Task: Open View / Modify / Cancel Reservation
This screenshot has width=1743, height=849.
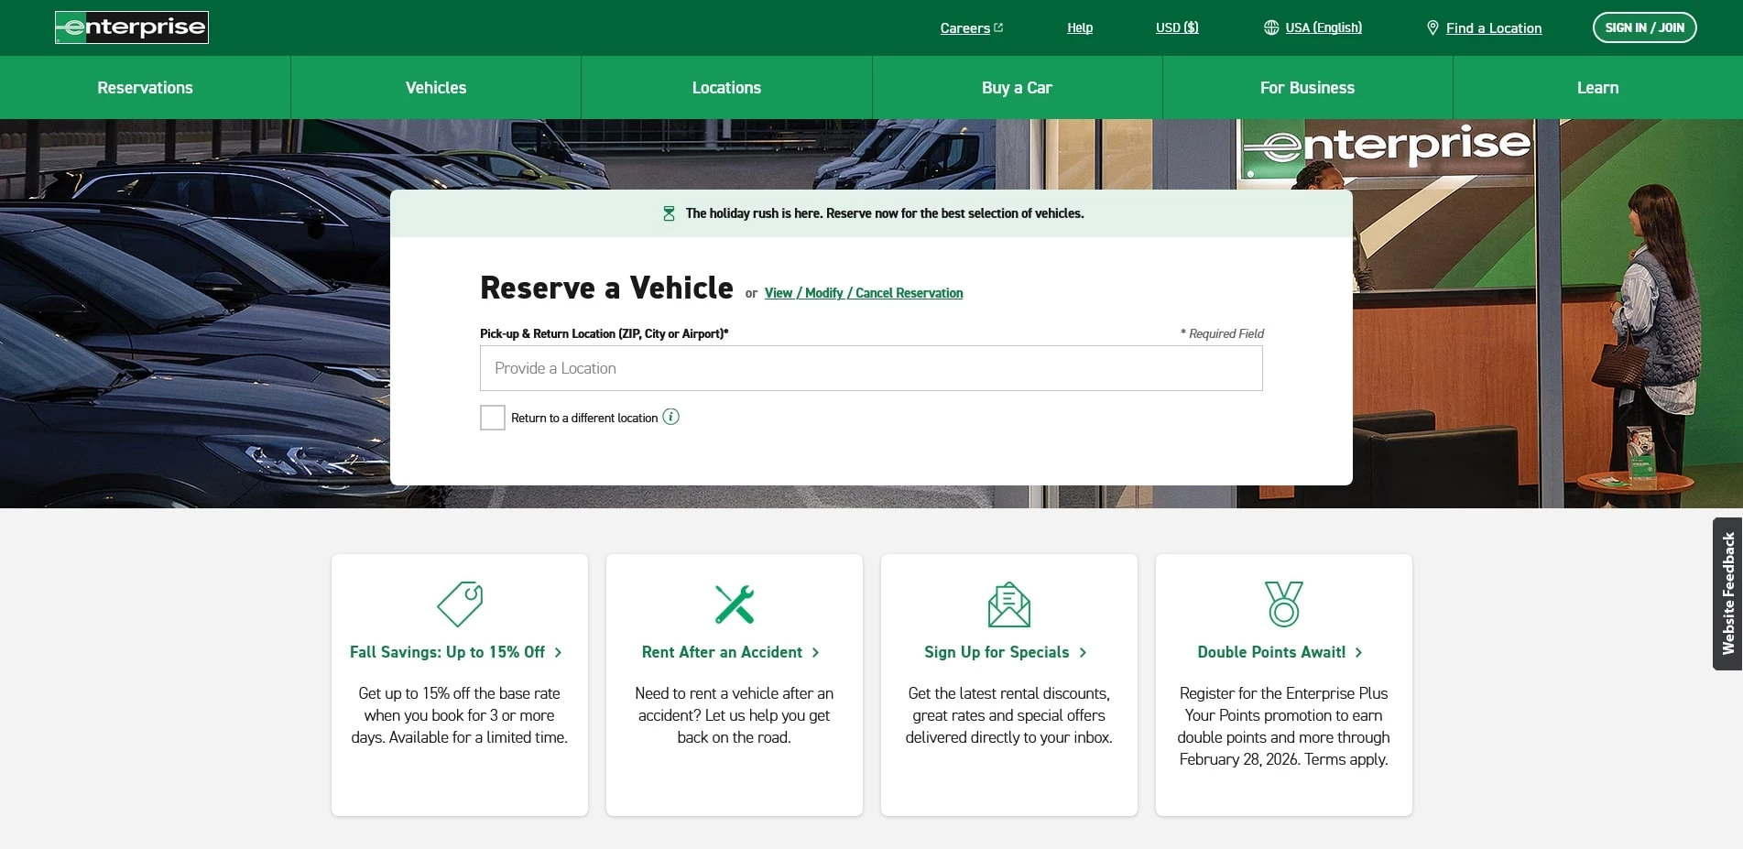Action: [862, 292]
